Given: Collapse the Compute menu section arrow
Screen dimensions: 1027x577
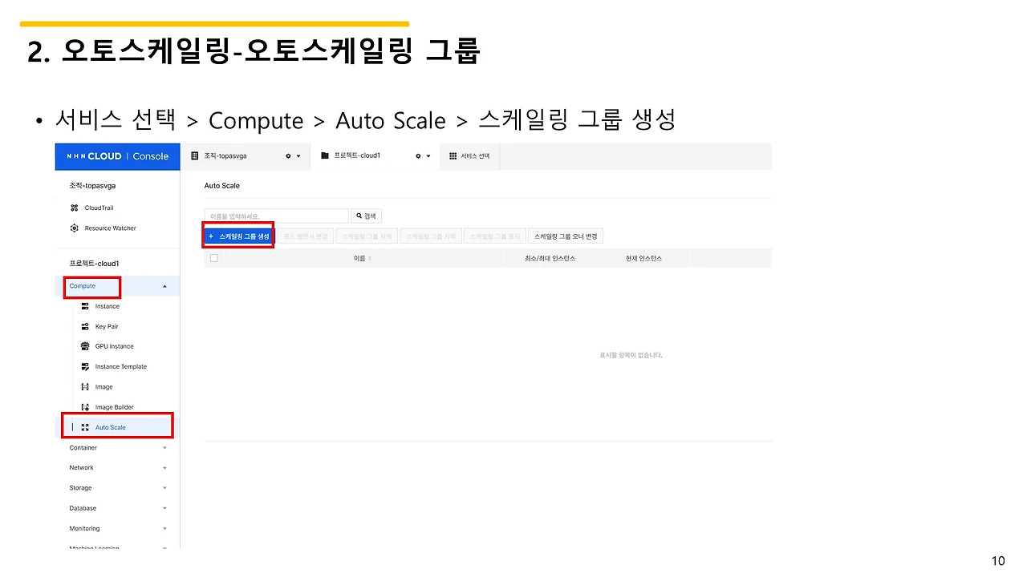Looking at the screenshot, I should [164, 286].
